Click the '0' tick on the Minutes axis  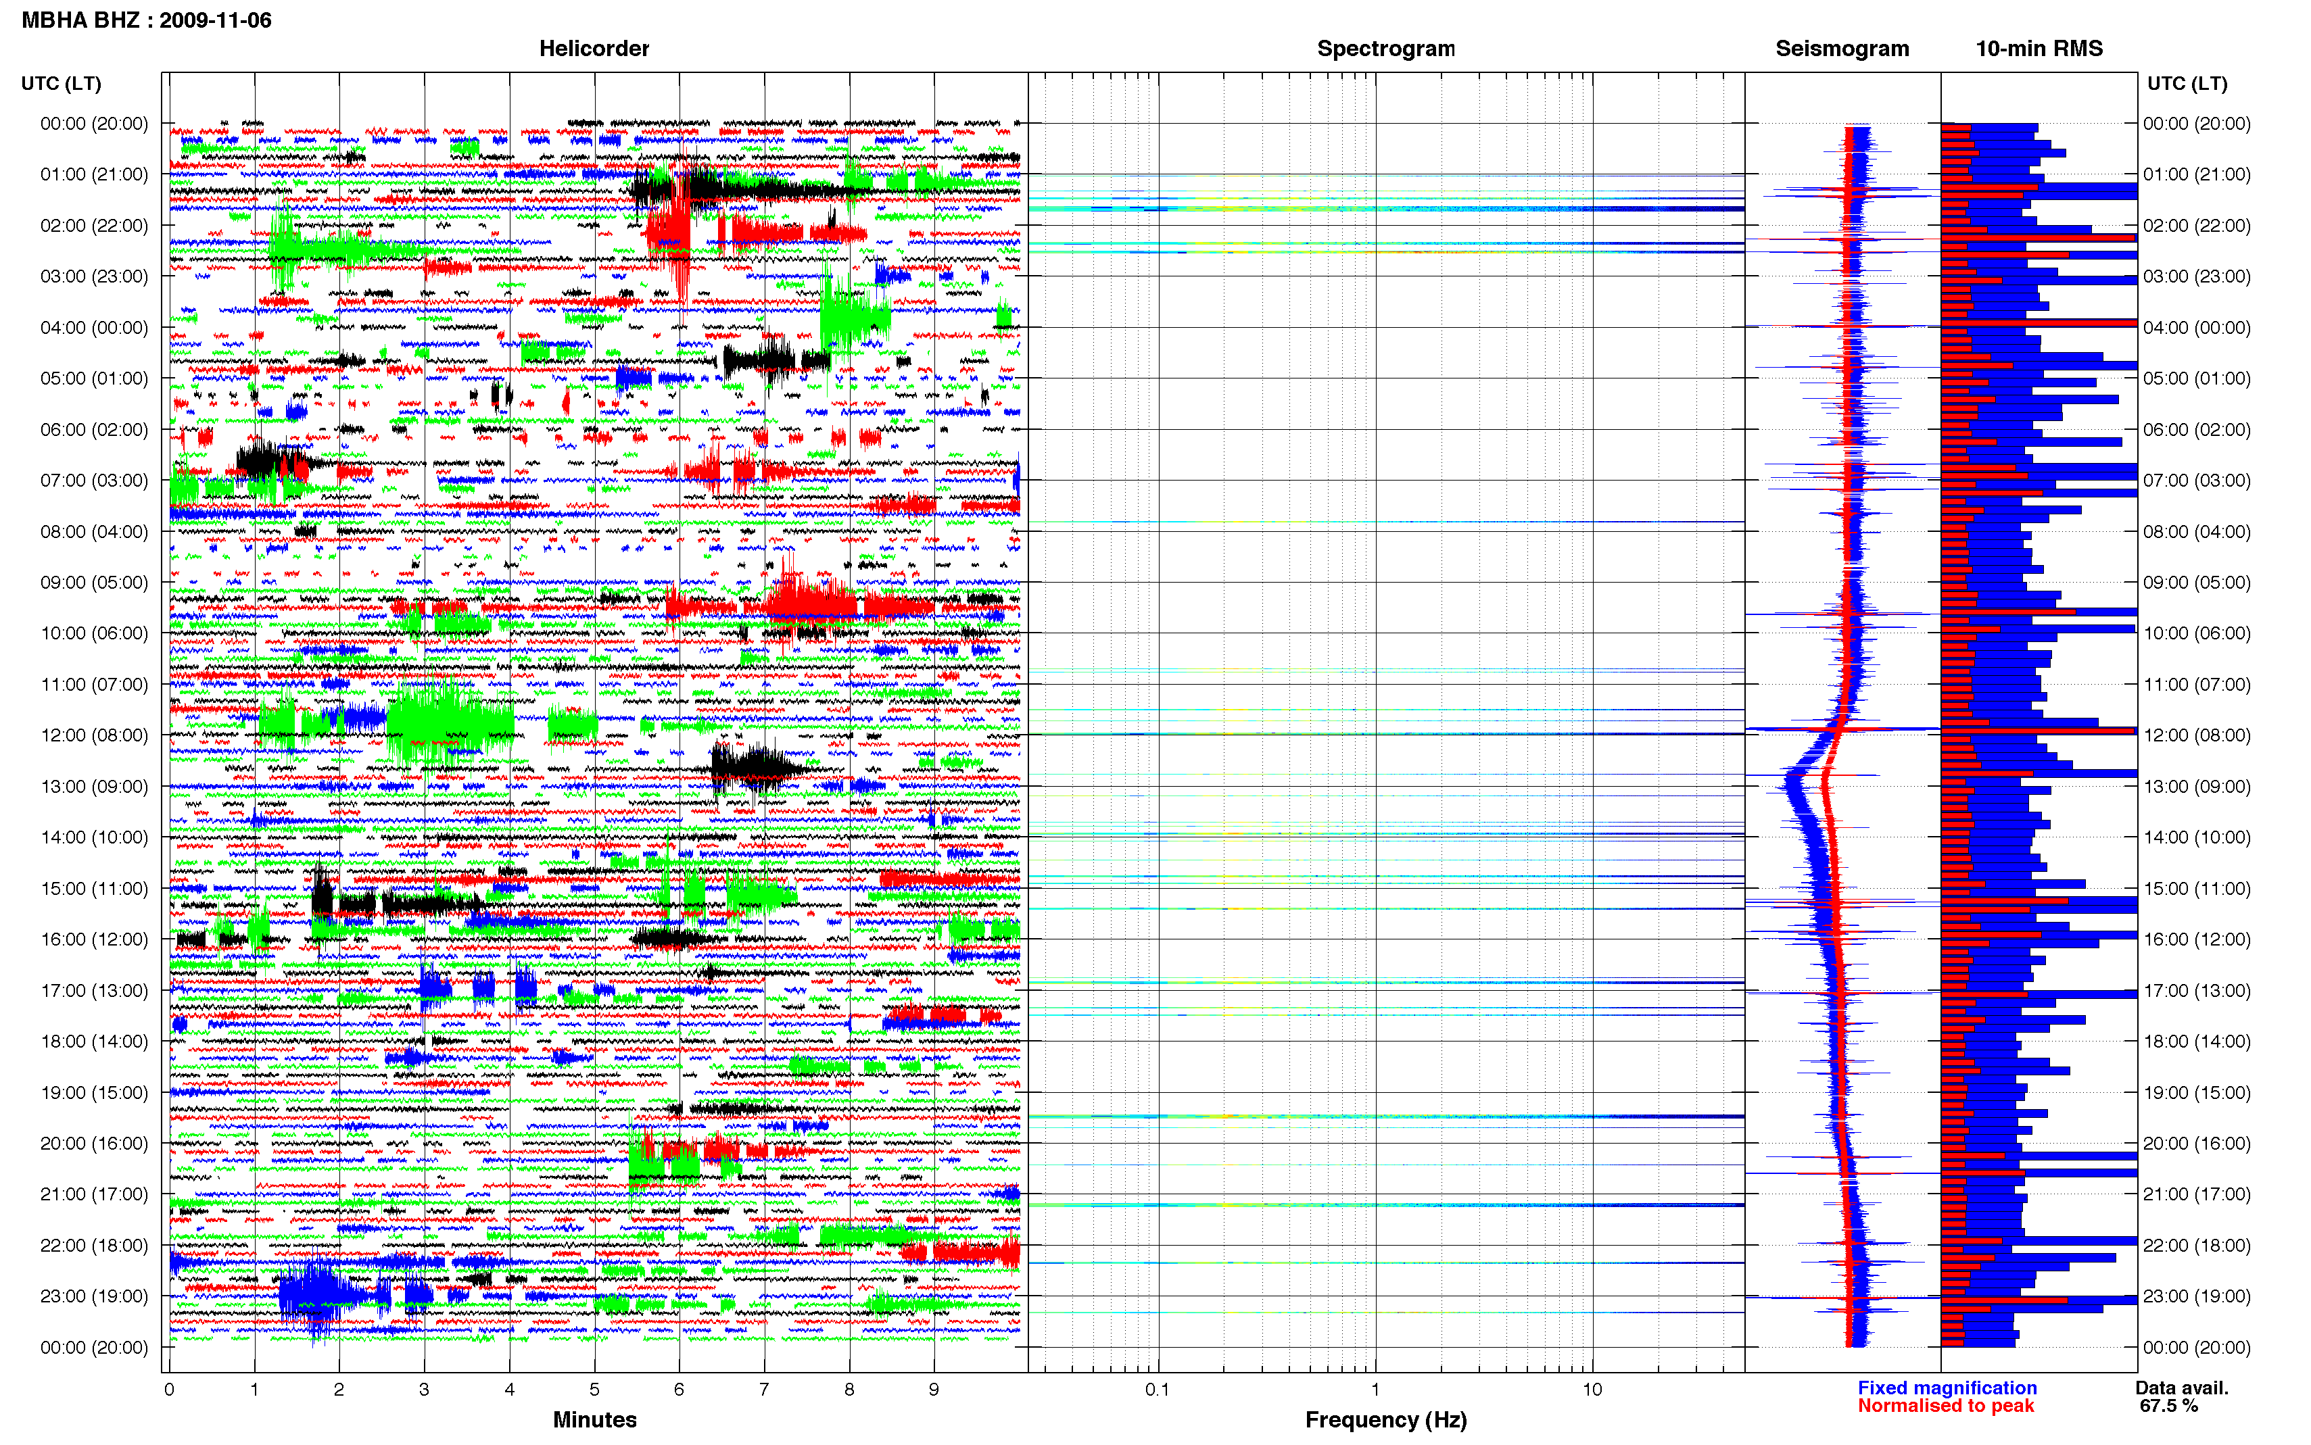coord(169,1390)
